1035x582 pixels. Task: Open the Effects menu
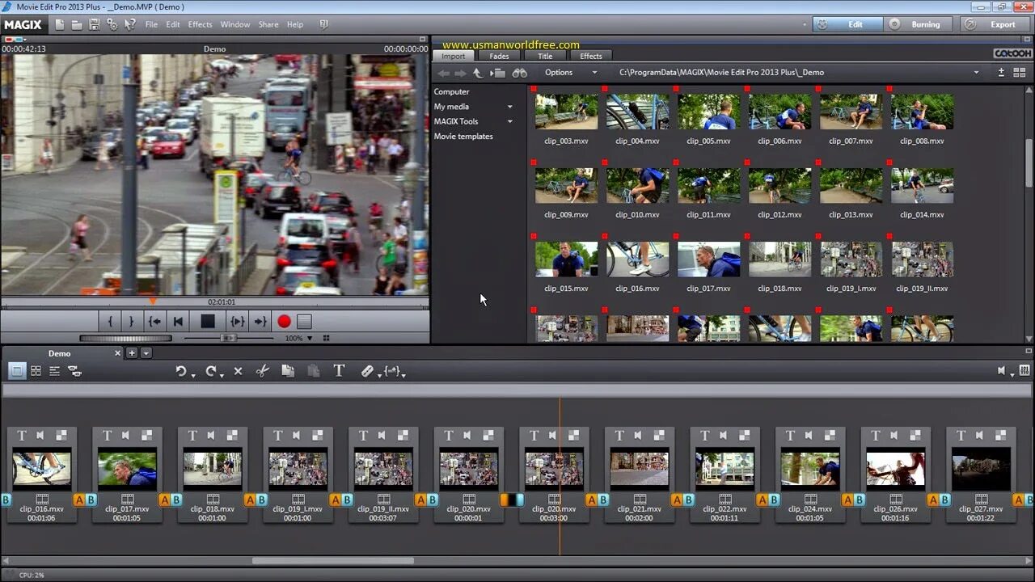[x=201, y=24]
